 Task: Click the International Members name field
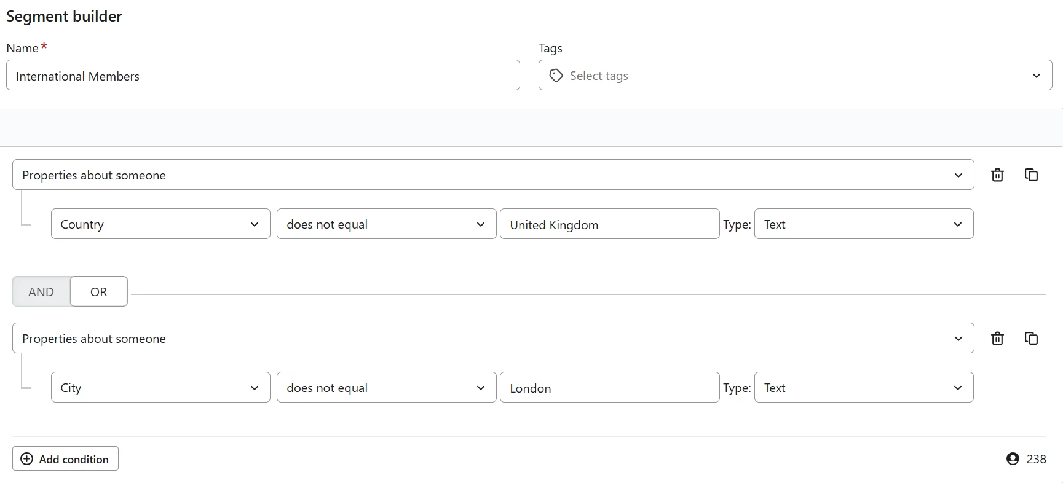[263, 76]
